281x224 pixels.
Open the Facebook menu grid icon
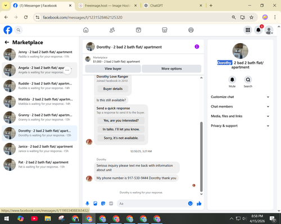pyautogui.click(x=248, y=30)
